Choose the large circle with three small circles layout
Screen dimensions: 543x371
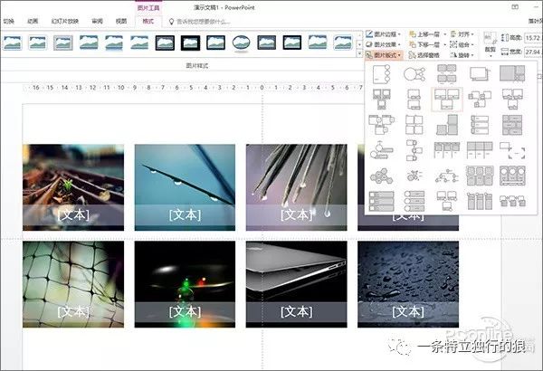pyautogui.click(x=414, y=74)
